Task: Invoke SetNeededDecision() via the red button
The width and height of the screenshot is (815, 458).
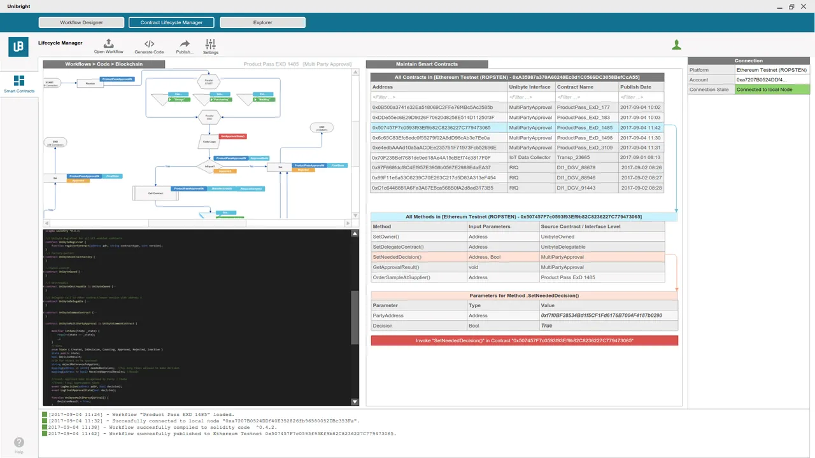Action: [x=525, y=341]
